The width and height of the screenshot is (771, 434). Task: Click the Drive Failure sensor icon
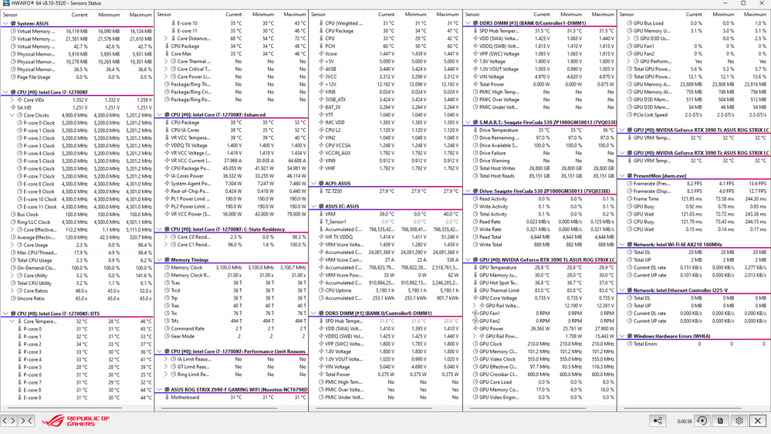(x=475, y=153)
